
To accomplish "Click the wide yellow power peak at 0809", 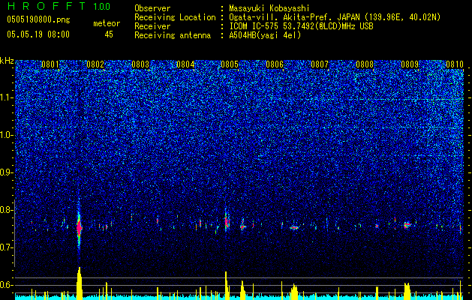I will tap(407, 291).
